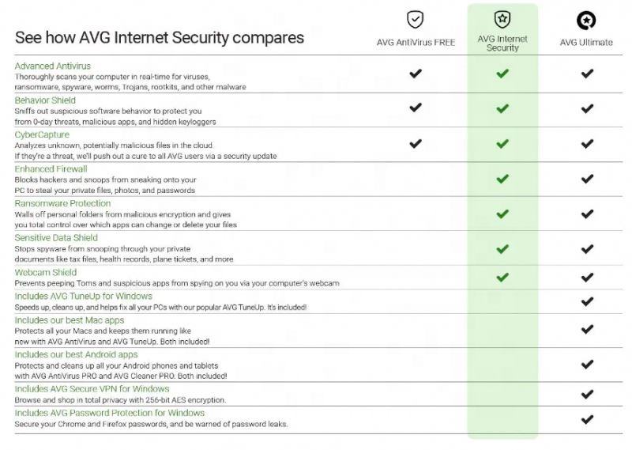Click Webcam Shield green checkmark
This screenshot has width=632, height=450.
502,277
